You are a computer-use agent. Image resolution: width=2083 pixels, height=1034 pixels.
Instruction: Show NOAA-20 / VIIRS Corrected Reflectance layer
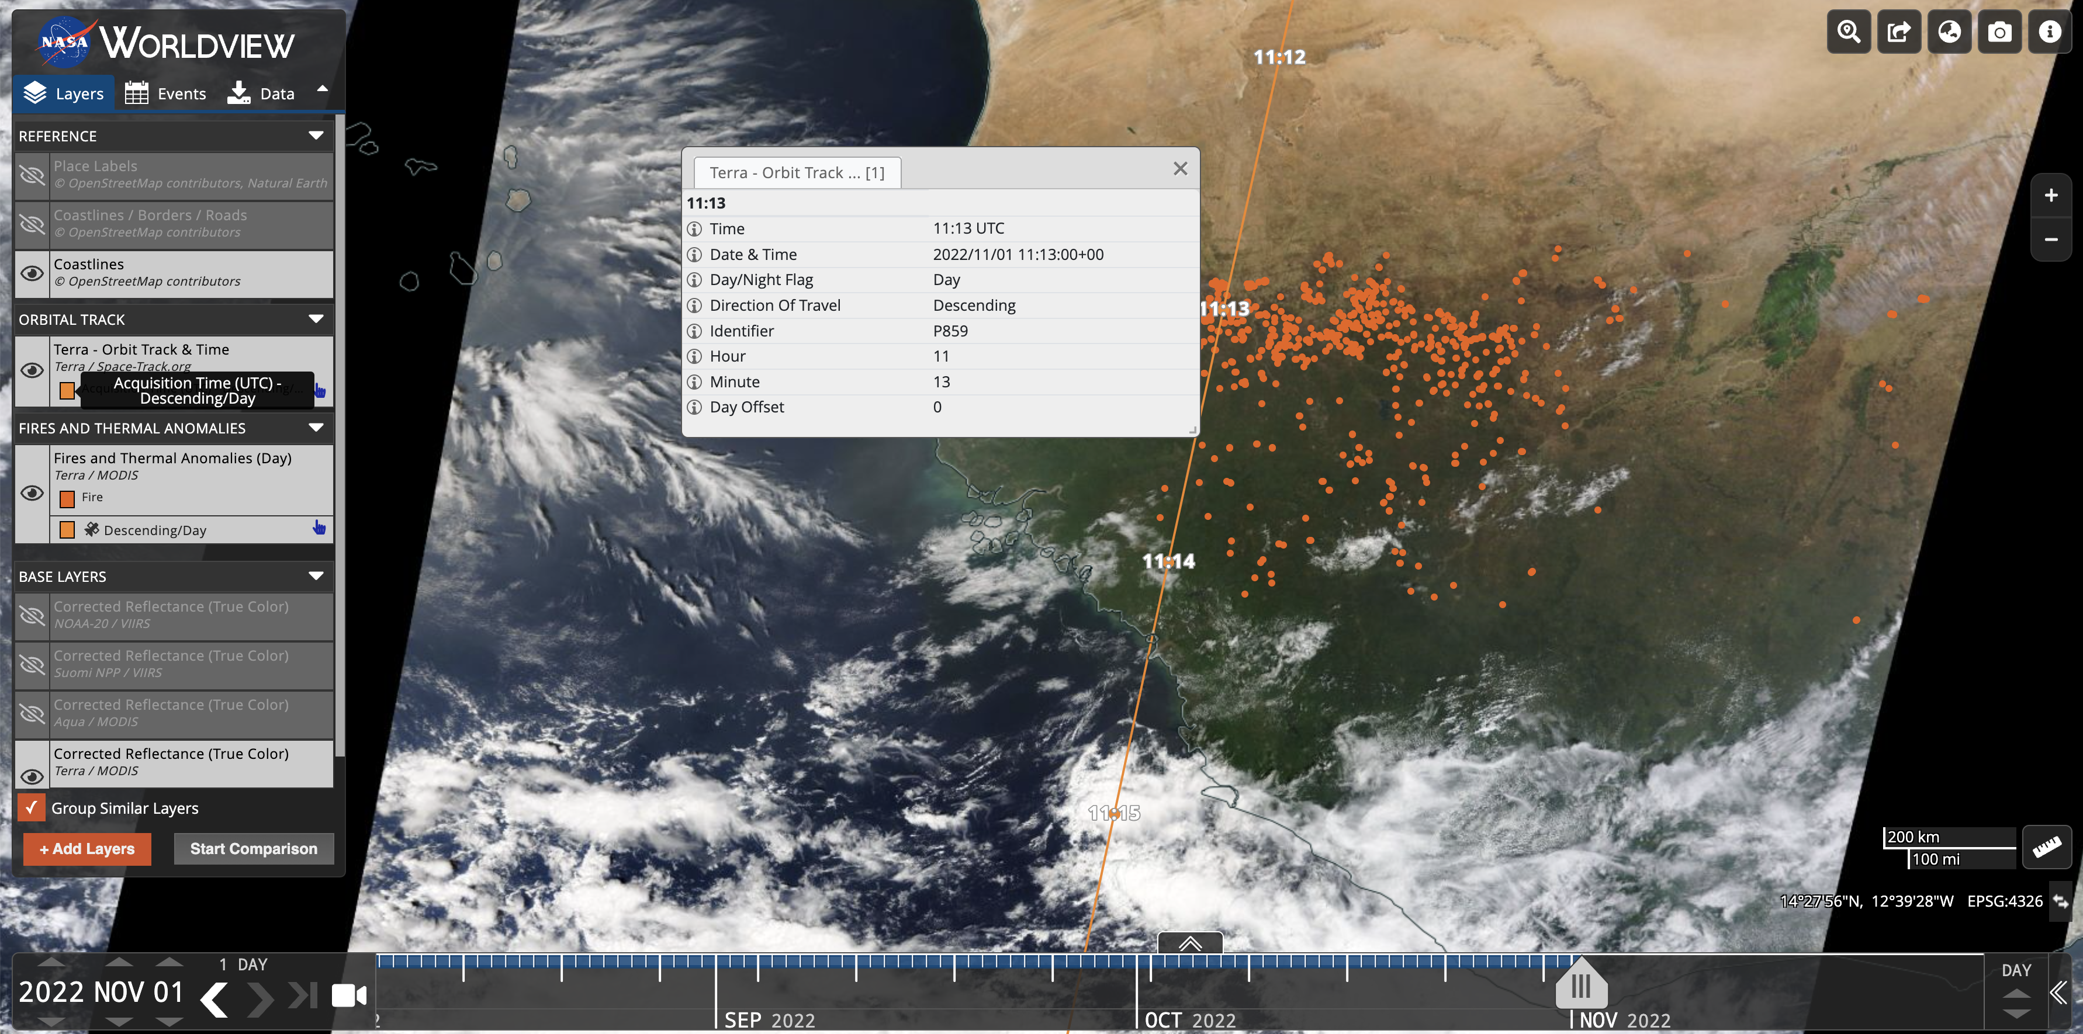pos(32,615)
